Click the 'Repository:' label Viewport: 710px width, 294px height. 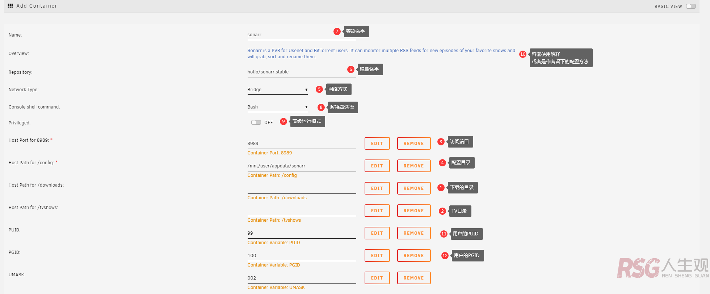tap(20, 72)
